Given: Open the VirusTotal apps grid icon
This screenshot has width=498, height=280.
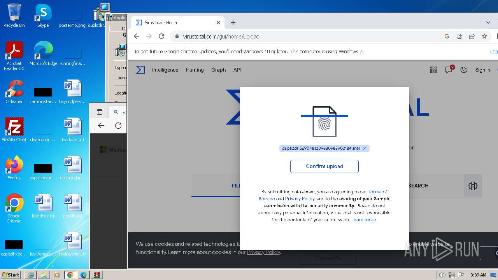Looking at the screenshot, I should pyautogui.click(x=433, y=70).
